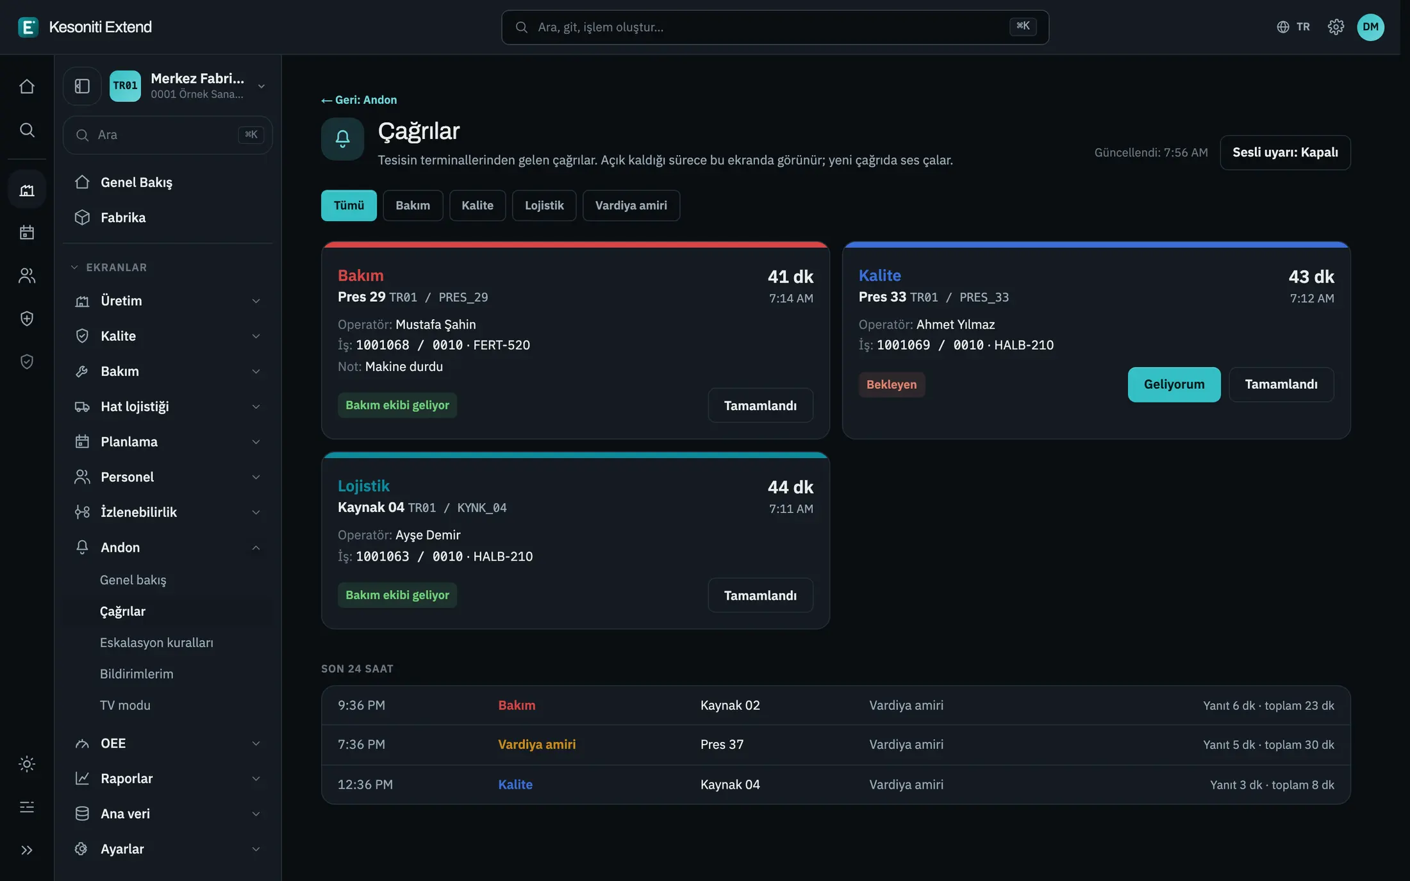This screenshot has height=881, width=1410.
Task: Select the Vardiya amiri filter tab
Action: [631, 206]
